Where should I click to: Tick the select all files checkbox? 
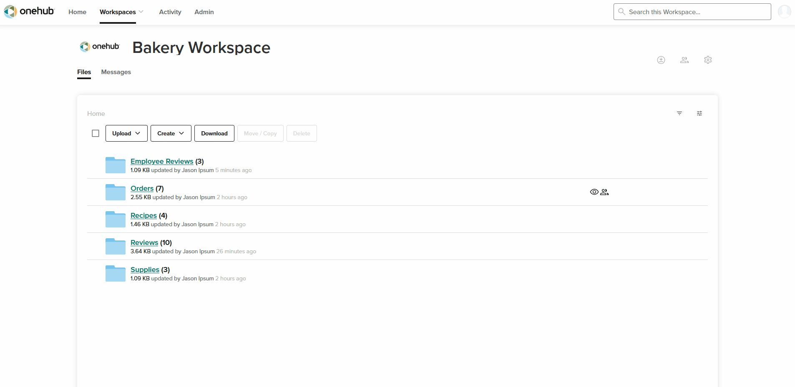click(96, 133)
